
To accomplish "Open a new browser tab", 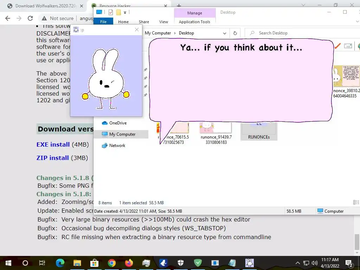I will click(179, 6).
